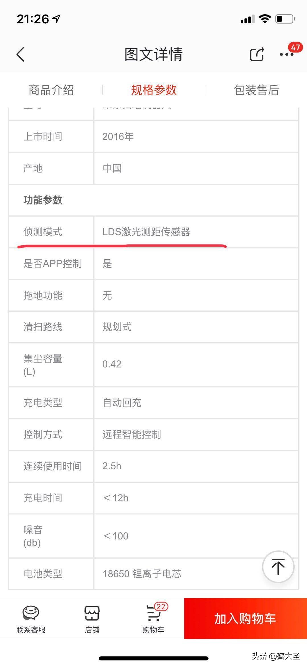Switch to the 商品介绍 tab
This screenshot has height=667, width=307.
coord(51,90)
